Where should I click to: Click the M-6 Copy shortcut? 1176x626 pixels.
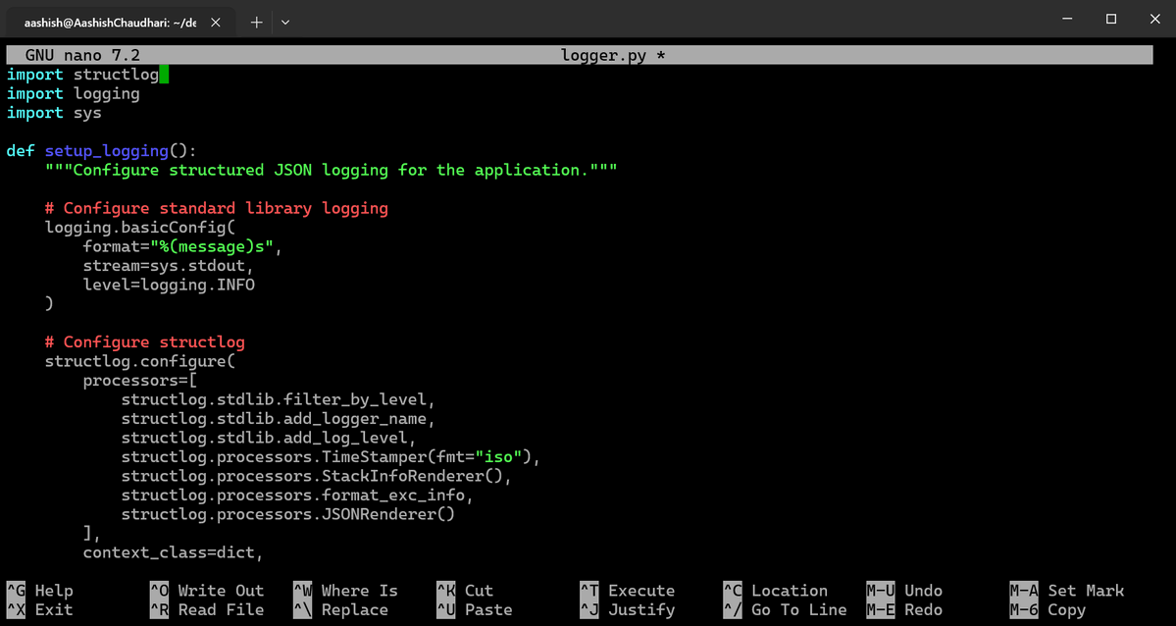[x=1048, y=610]
